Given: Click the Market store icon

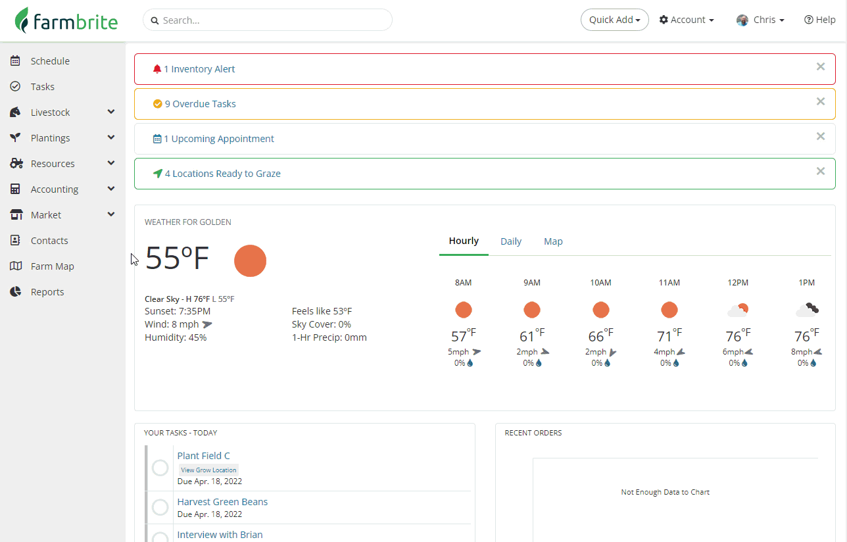Looking at the screenshot, I should coord(16,215).
